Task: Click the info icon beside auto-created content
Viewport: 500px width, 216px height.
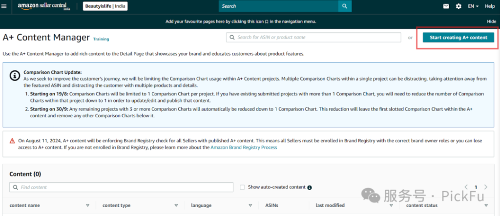Action: [x=310, y=188]
